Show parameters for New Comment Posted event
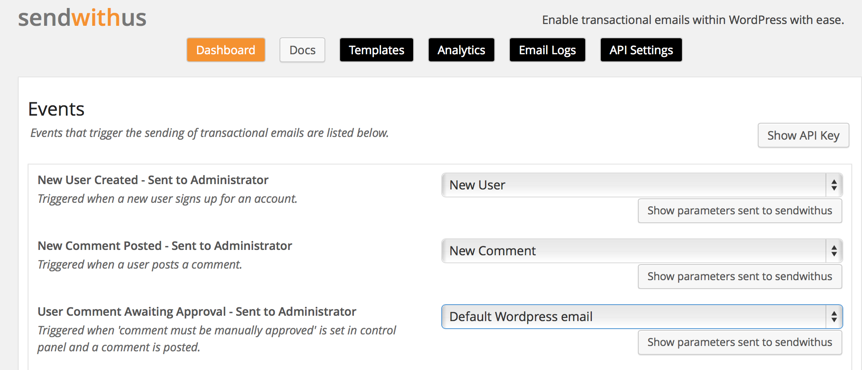The height and width of the screenshot is (370, 862). pyautogui.click(x=740, y=277)
